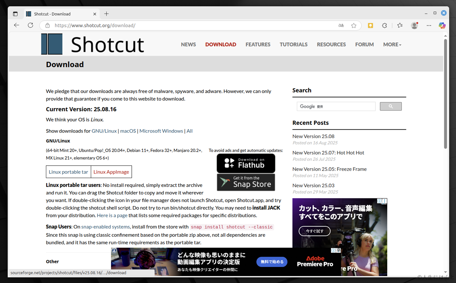Open the TUTORIALS menu item

[294, 44]
